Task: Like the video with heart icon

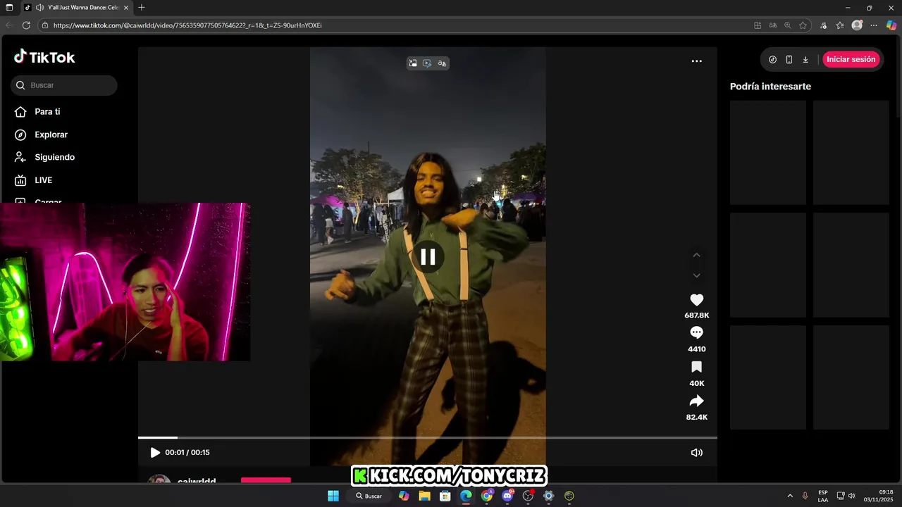Action: (x=696, y=300)
